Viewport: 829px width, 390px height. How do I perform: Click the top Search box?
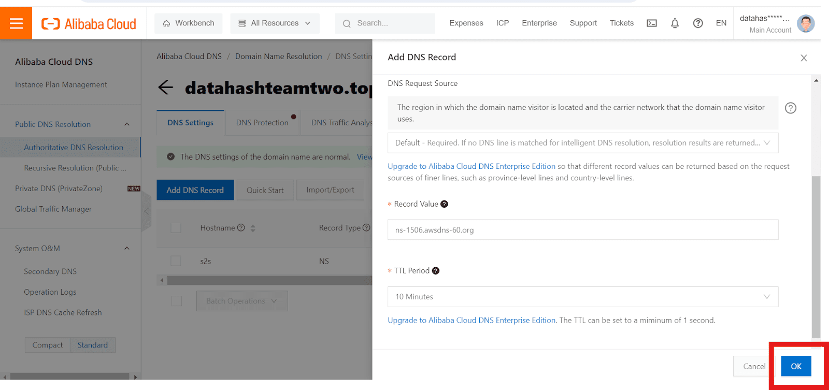385,23
